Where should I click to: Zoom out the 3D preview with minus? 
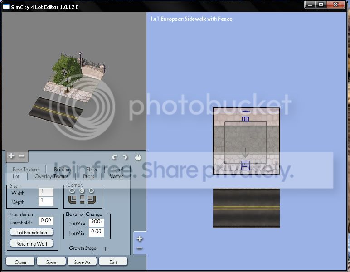(x=21, y=156)
